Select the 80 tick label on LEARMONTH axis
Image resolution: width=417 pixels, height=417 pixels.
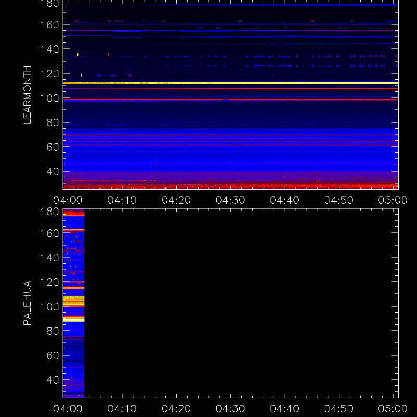click(x=53, y=122)
